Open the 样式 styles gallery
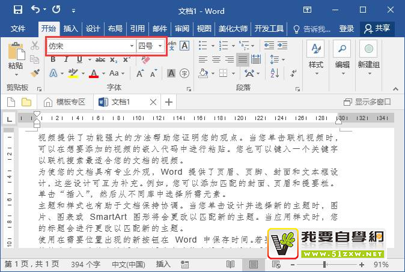 click(316, 58)
